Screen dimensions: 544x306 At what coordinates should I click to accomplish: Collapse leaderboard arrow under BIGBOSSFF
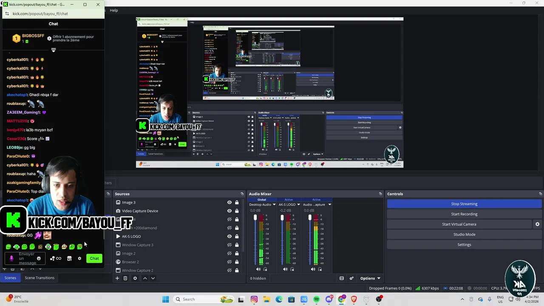(x=53, y=50)
